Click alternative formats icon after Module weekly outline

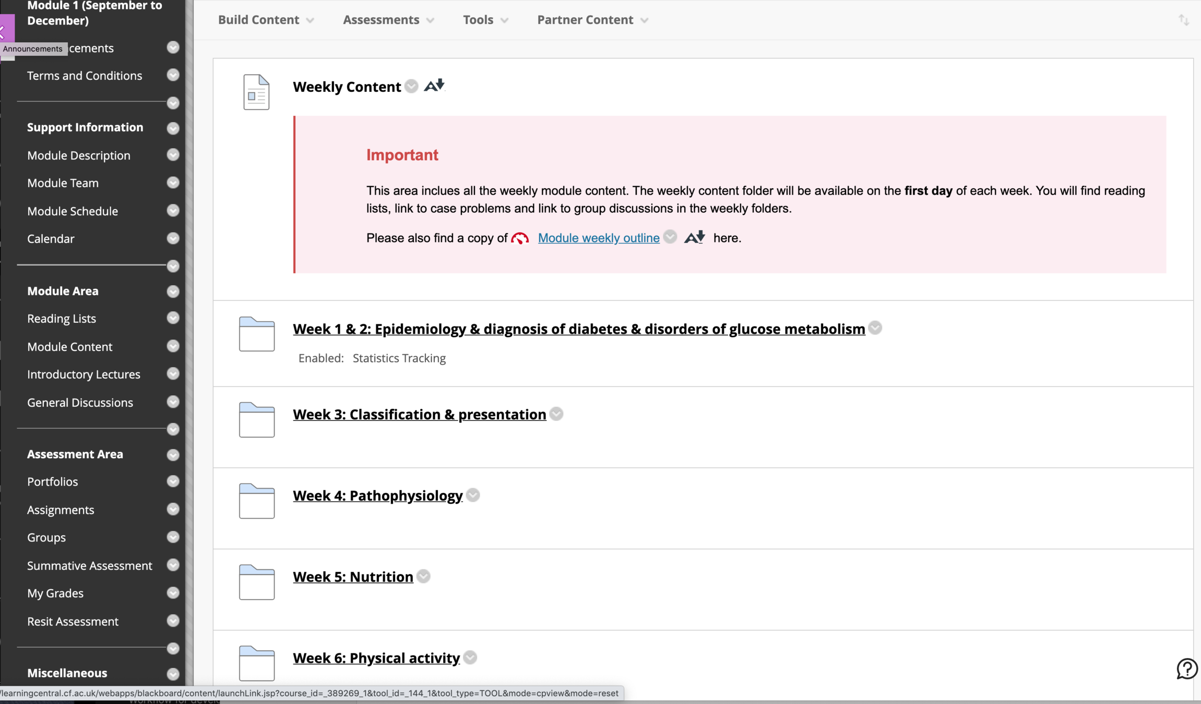pos(694,238)
